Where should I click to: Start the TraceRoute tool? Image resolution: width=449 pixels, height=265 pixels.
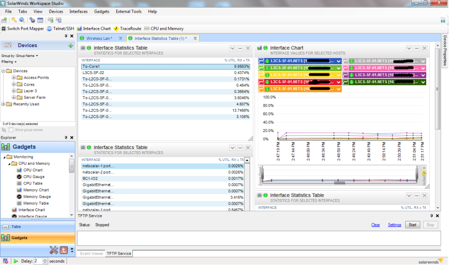128,28
